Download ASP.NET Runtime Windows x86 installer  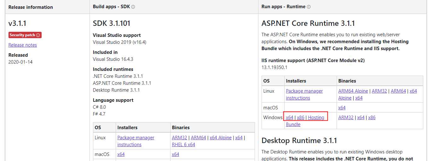click(x=300, y=118)
